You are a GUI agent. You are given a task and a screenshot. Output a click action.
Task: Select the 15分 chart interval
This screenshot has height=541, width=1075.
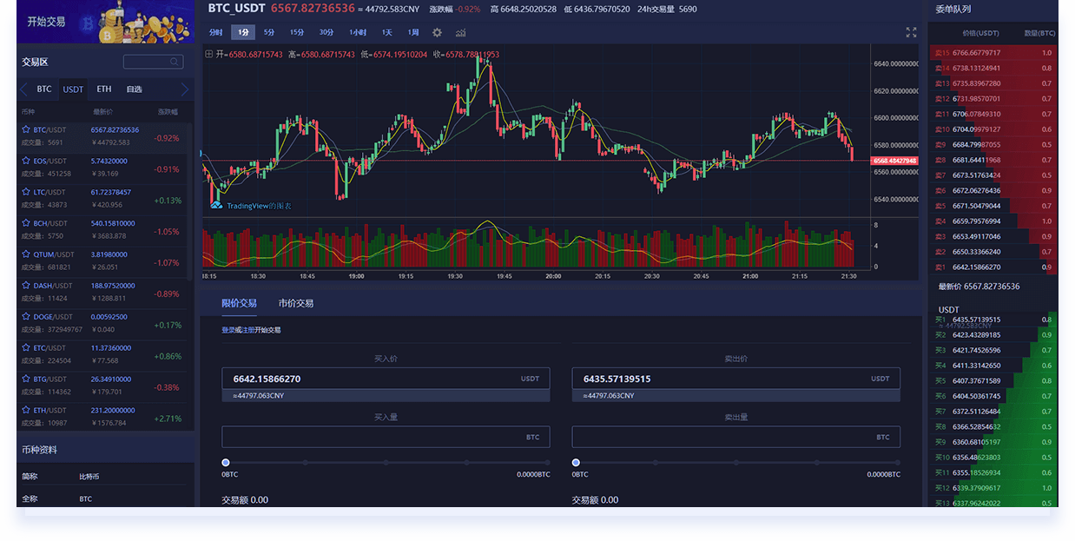[297, 32]
